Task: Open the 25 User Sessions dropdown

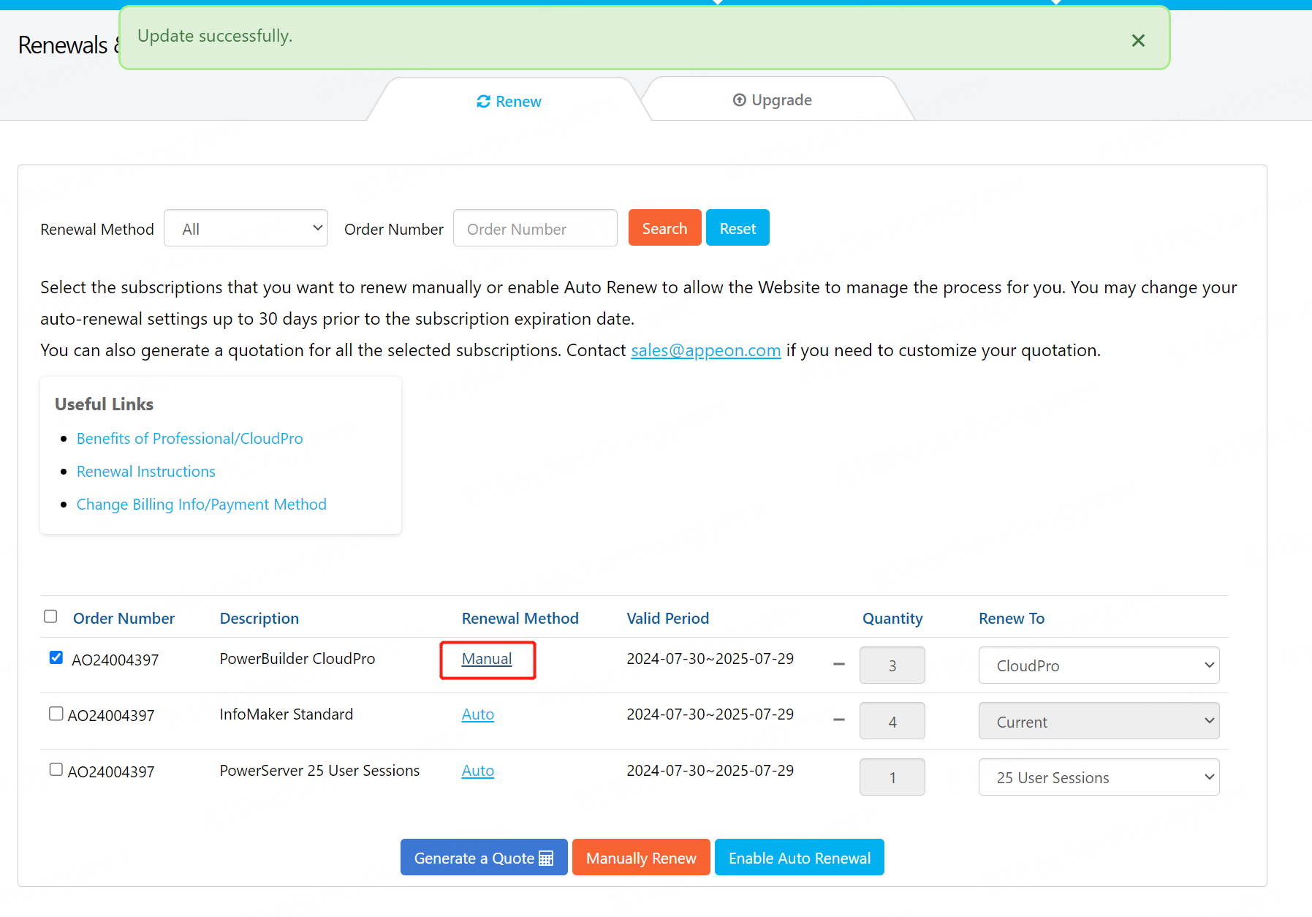Action: click(x=1099, y=777)
